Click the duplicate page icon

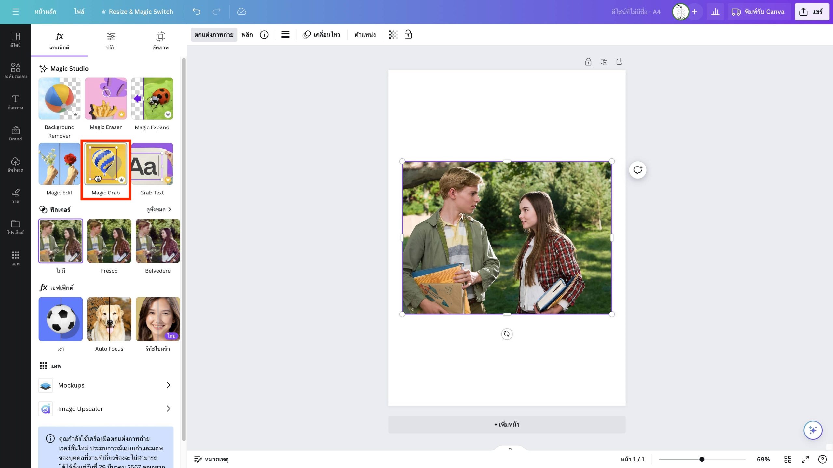pyautogui.click(x=604, y=62)
